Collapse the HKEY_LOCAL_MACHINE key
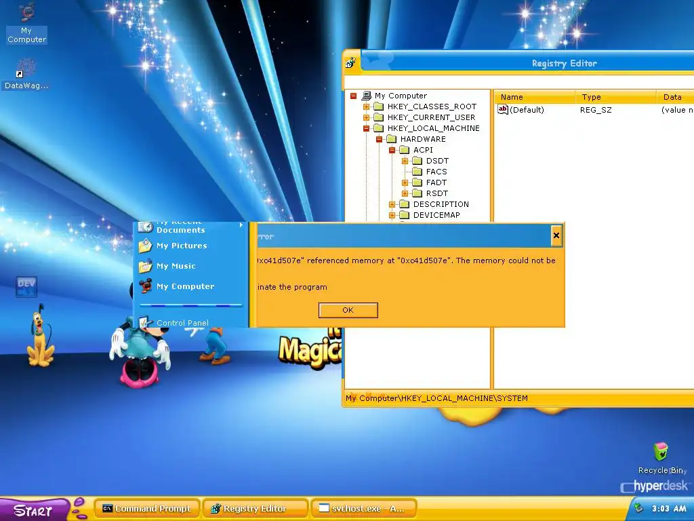694x521 pixels. (x=366, y=128)
